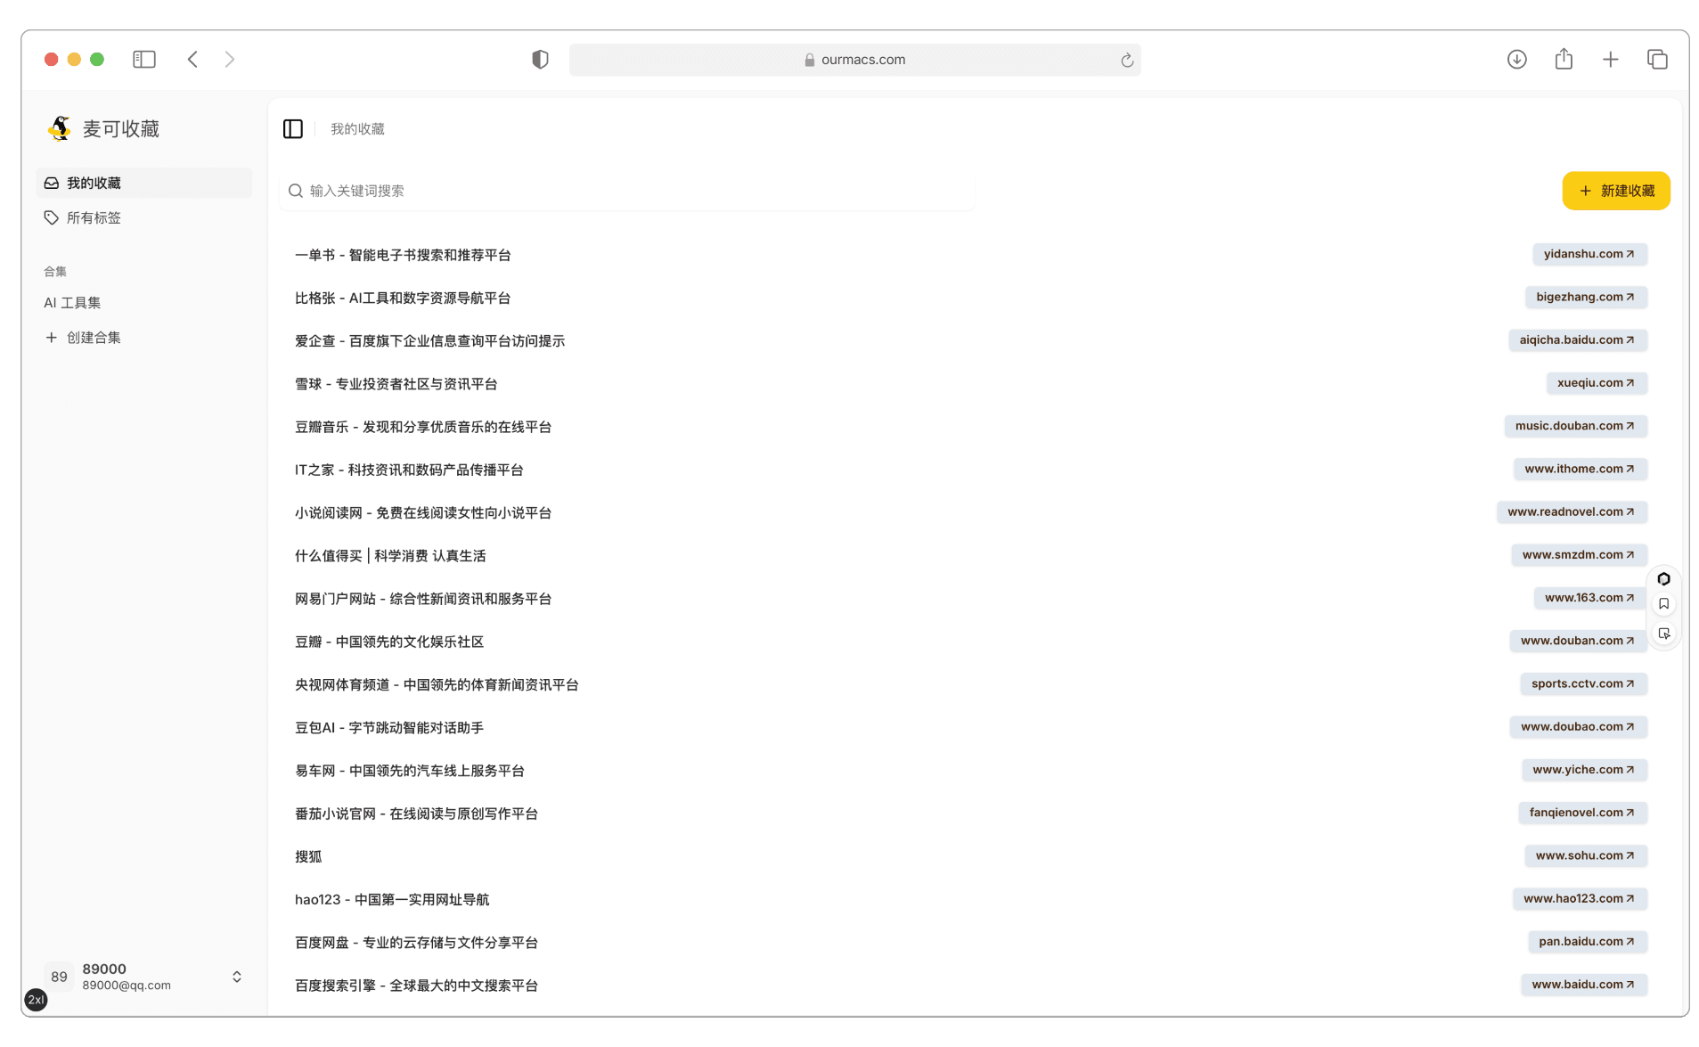
Task: Open the www.douban.com link
Action: pyautogui.click(x=1578, y=641)
